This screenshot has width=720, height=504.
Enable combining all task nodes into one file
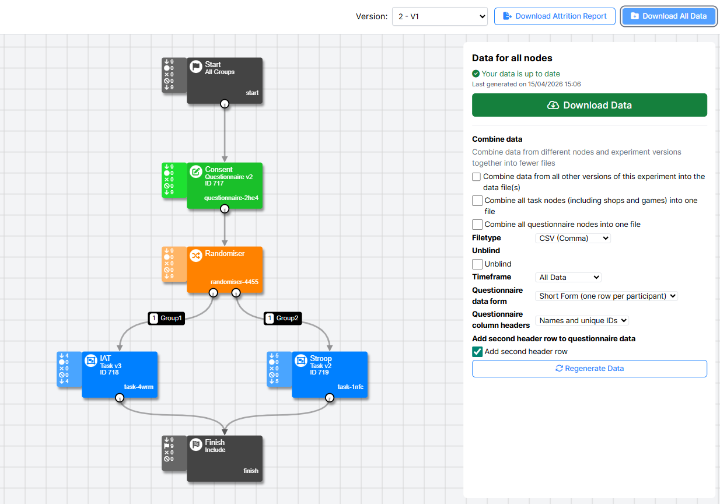point(477,201)
